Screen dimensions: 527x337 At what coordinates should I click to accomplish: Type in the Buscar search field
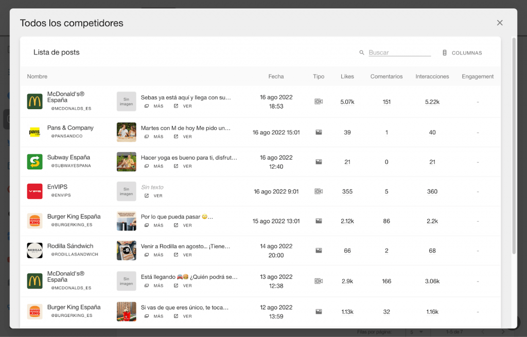[x=399, y=52]
